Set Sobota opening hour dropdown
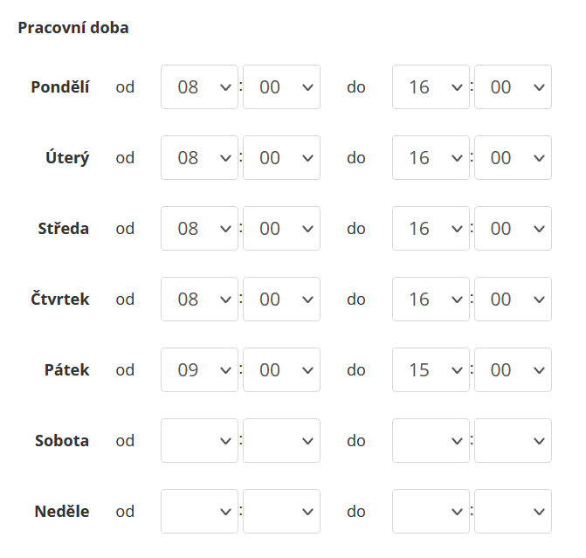Screen dimensions: 586x558 point(199,441)
